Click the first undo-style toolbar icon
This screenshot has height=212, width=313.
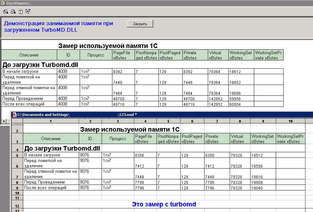point(6,11)
